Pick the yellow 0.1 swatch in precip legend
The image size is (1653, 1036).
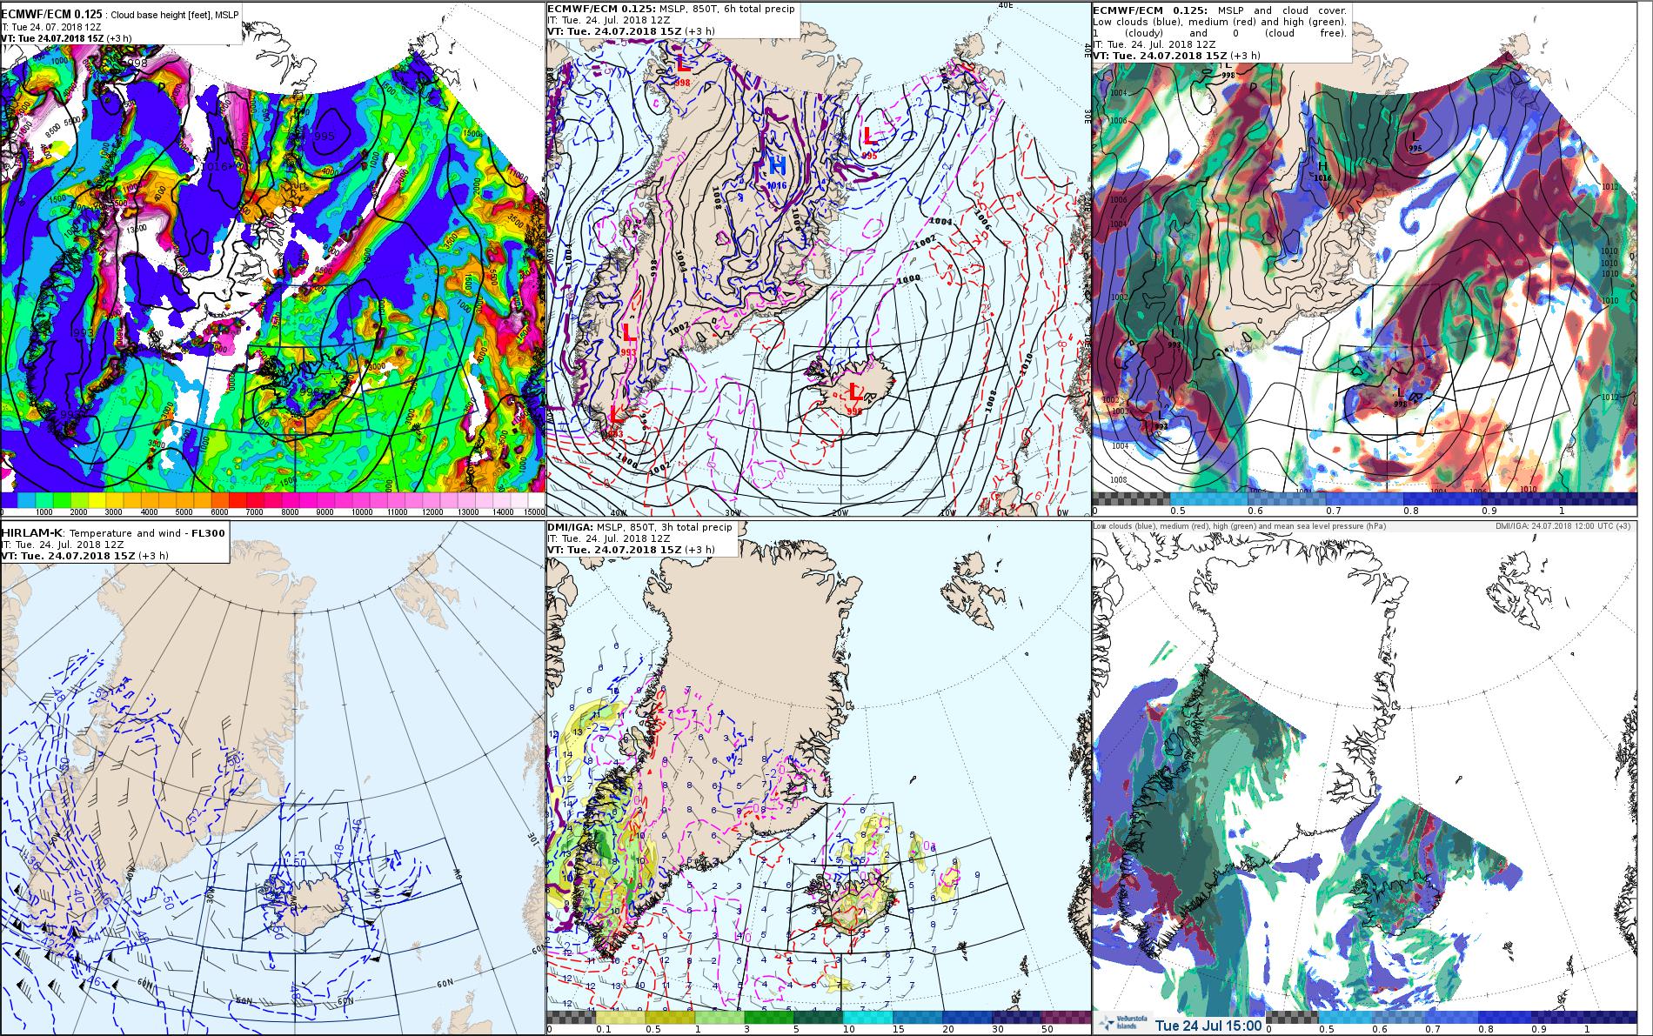pos(620,1017)
